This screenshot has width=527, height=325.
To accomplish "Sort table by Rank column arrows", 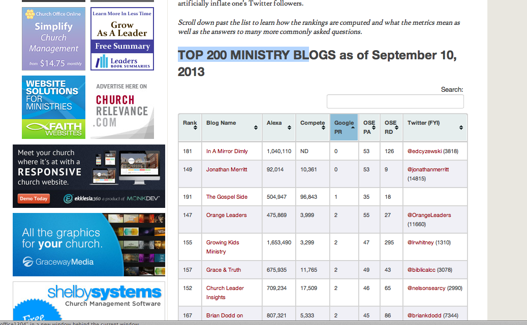I will (195, 128).
